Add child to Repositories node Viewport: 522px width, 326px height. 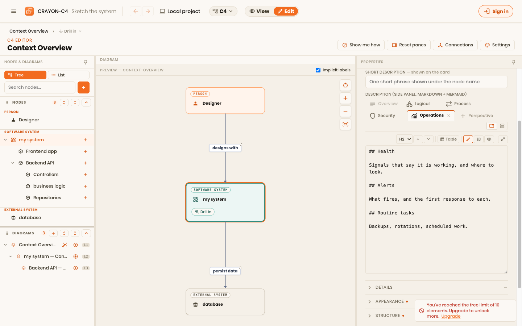coord(86,198)
